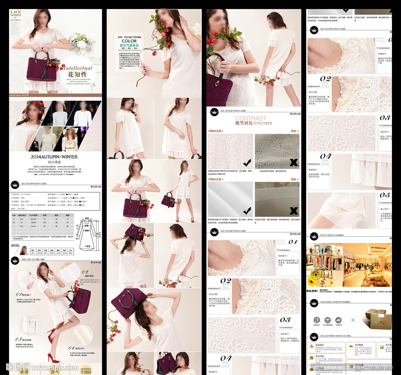Click the 品质保证 quality guarantee round icon

[x=316, y=320]
